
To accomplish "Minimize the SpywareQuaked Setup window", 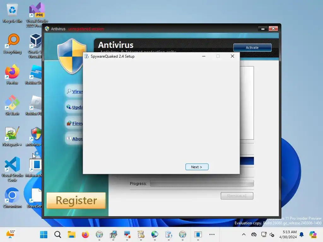I will (x=204, y=56).
